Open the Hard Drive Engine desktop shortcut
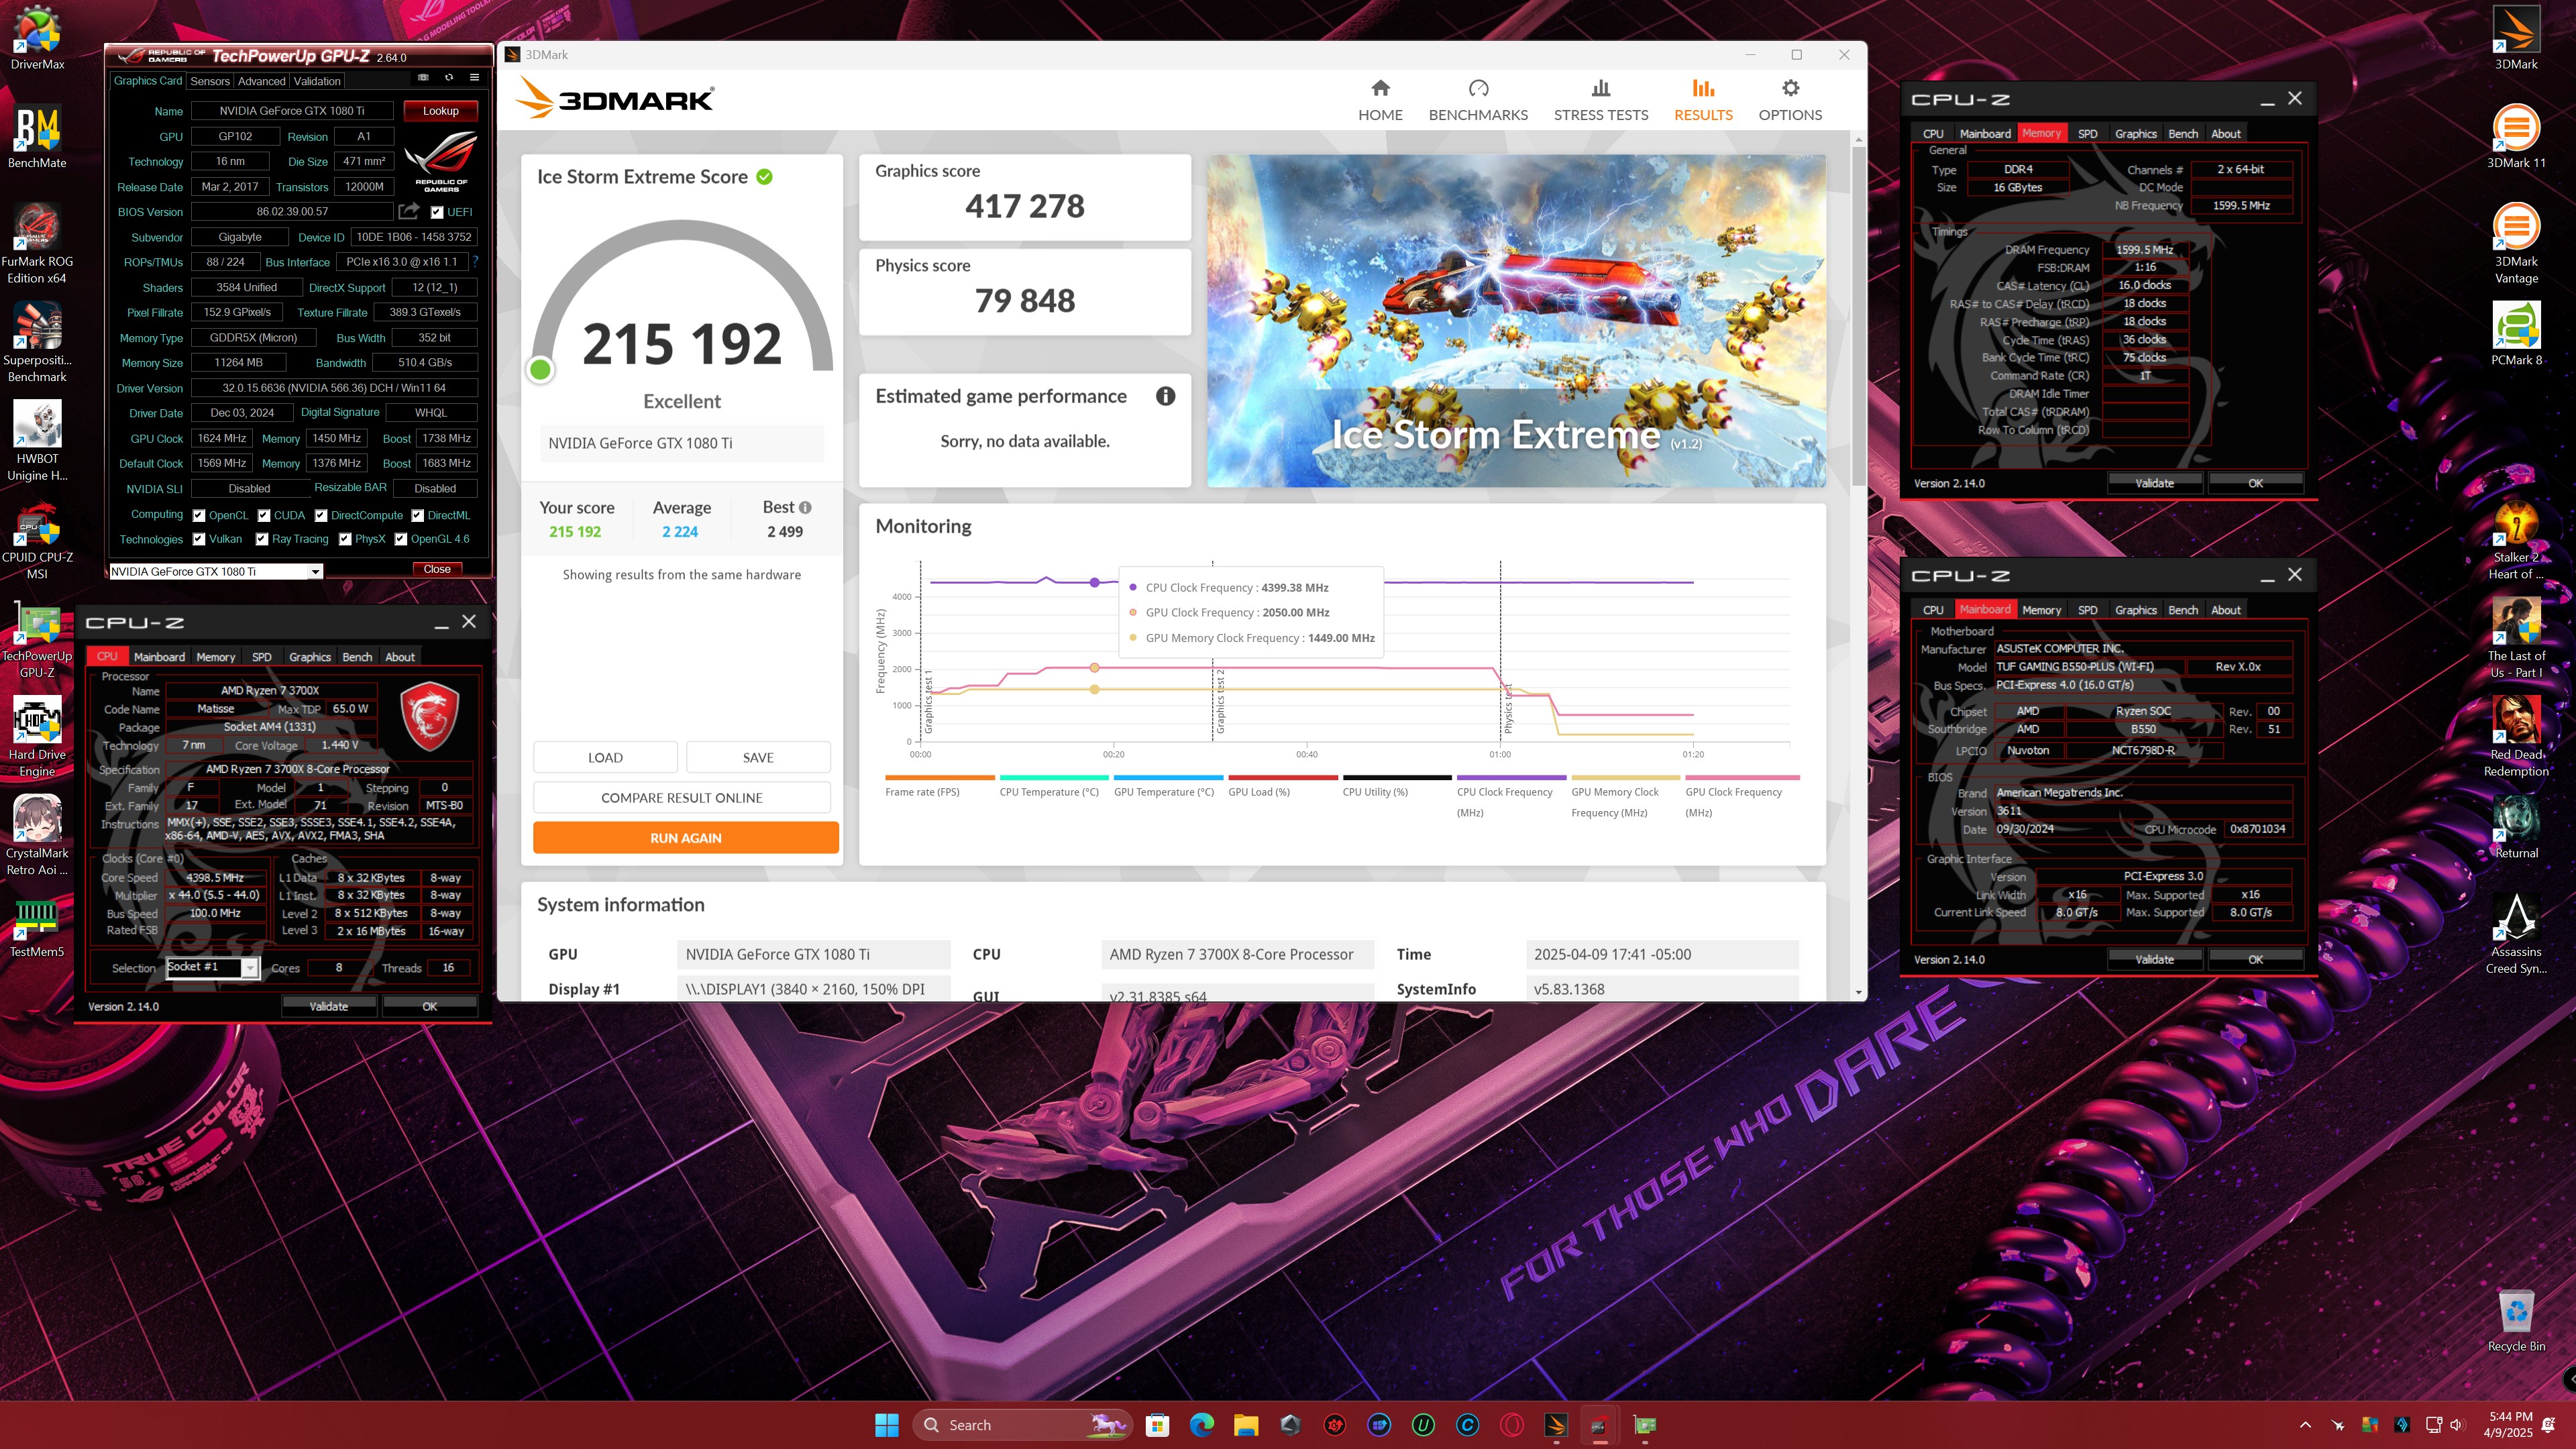The height and width of the screenshot is (1449, 2576). tap(37, 736)
